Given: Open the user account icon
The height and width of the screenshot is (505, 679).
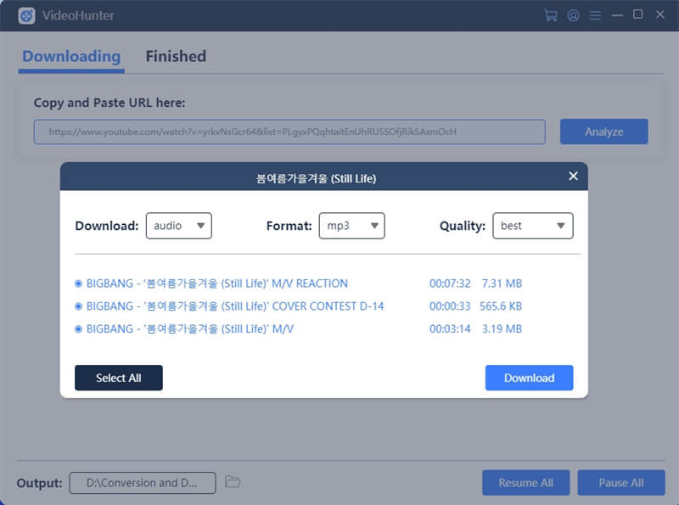Looking at the screenshot, I should pos(573,15).
